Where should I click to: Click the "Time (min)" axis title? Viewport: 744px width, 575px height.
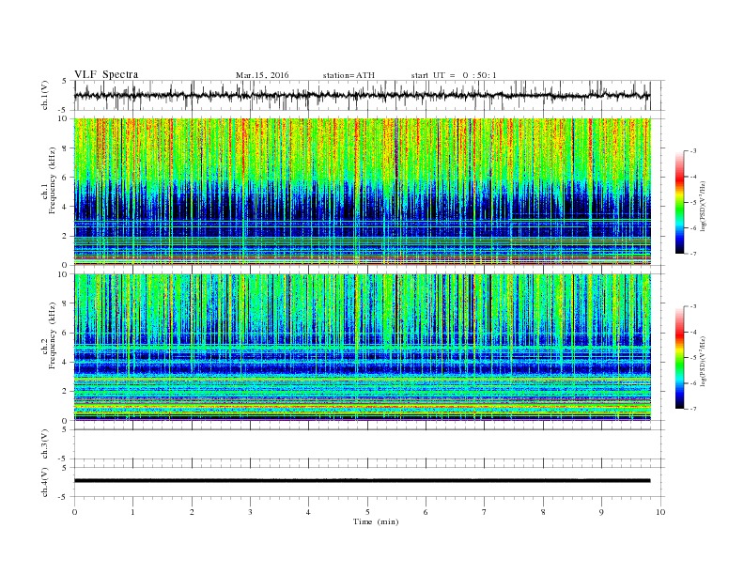click(376, 521)
